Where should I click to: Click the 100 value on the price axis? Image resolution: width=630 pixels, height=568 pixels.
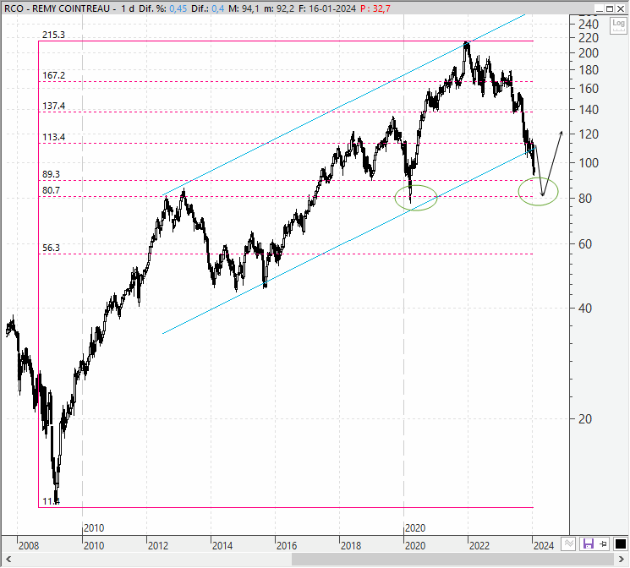[x=589, y=163]
